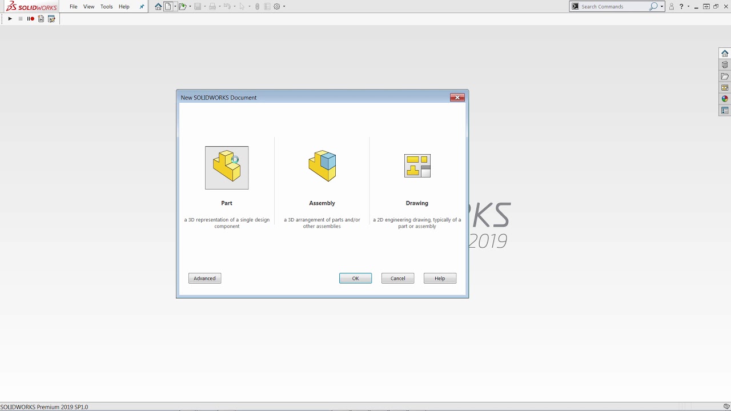
Task: Click the File Properties toolbar icon
Action: pos(267,6)
